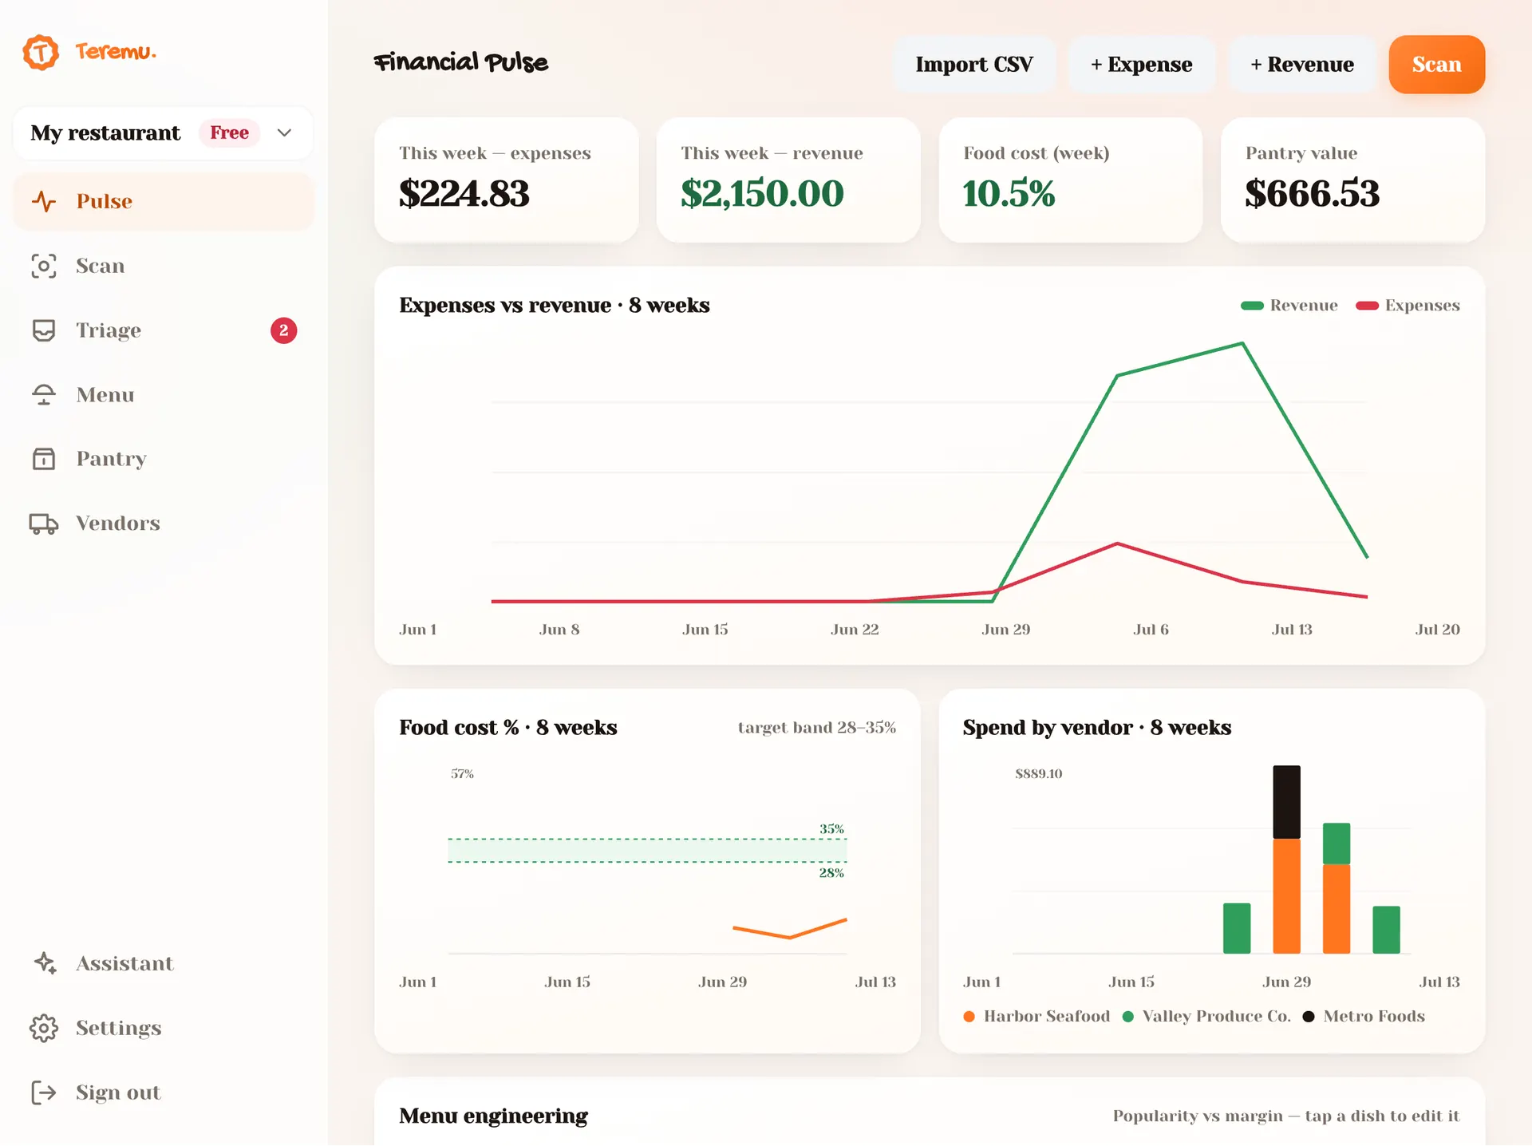Click the 'Food cost % · 8 weeks' title
This screenshot has height=1146, width=1532.
(x=508, y=728)
